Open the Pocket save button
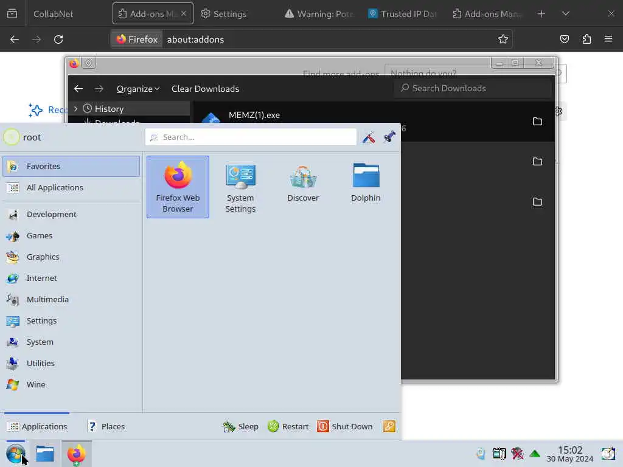623x467 pixels. 564,40
